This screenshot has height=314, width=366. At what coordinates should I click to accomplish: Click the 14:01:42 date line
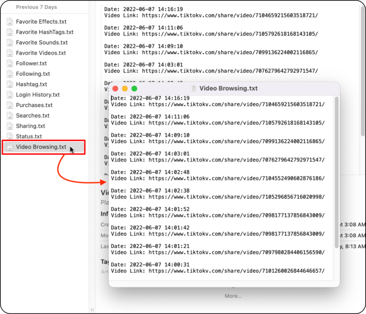click(150, 228)
